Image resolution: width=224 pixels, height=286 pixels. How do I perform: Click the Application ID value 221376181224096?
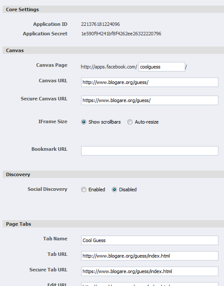click(100, 24)
